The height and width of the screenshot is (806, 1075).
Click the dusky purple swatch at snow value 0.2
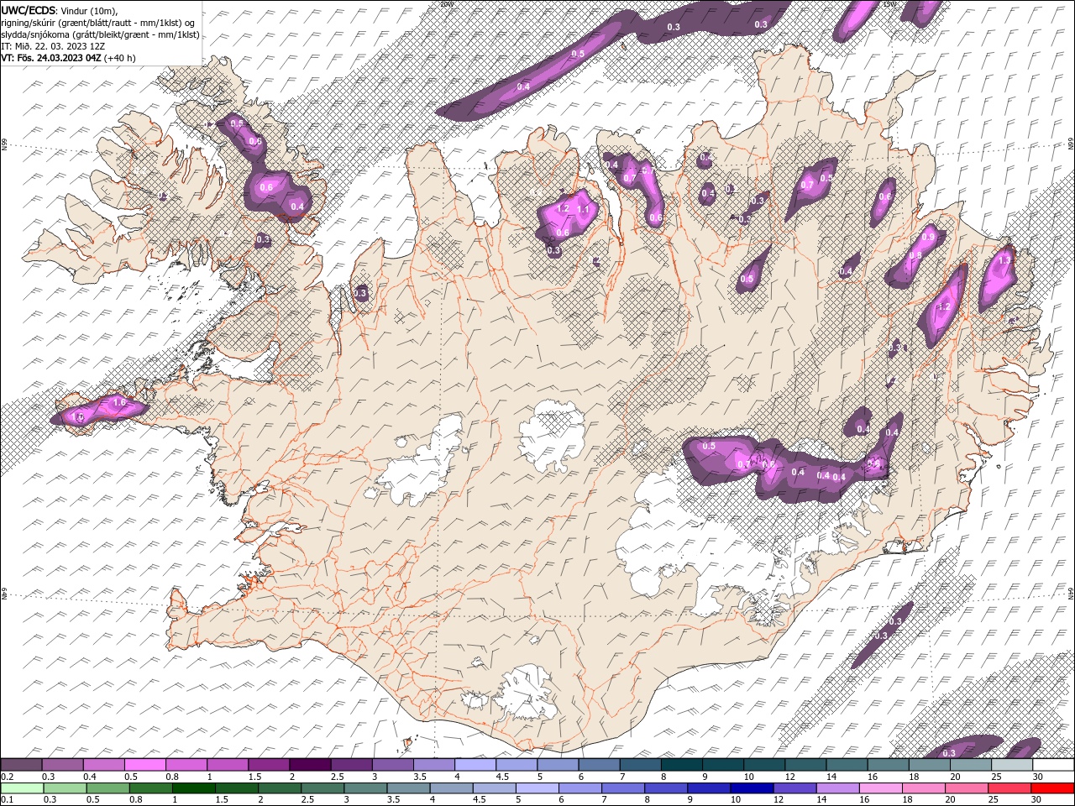point(21,765)
